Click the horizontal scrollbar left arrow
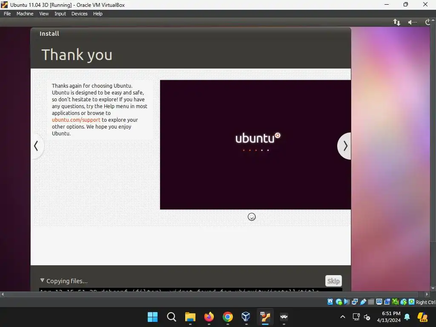The height and width of the screenshot is (327, 436). [x=3, y=294]
